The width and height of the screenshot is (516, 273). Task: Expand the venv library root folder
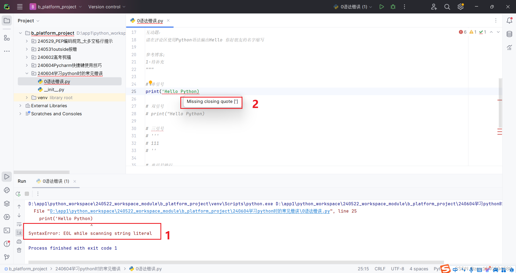(x=27, y=98)
